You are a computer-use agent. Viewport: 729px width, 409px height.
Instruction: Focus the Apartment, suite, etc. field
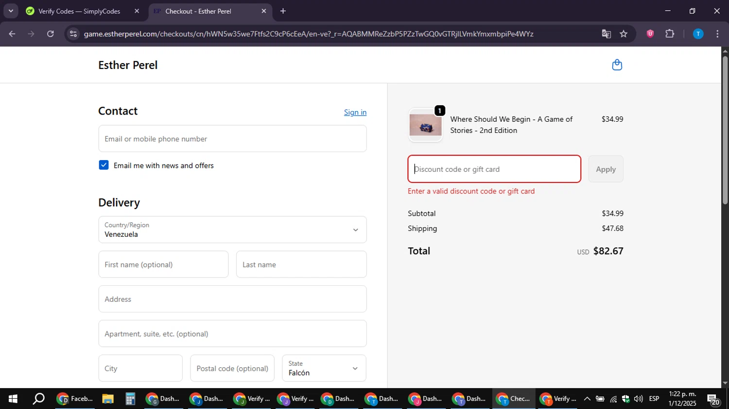click(232, 334)
